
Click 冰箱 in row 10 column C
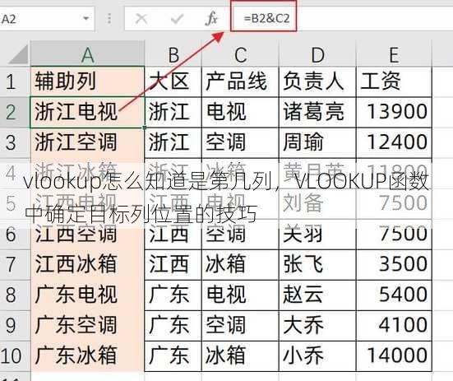(x=240, y=356)
